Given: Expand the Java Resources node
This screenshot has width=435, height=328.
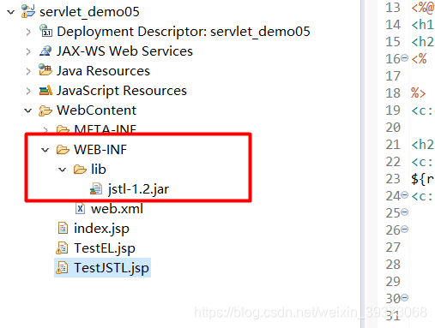Looking at the screenshot, I should (28, 71).
